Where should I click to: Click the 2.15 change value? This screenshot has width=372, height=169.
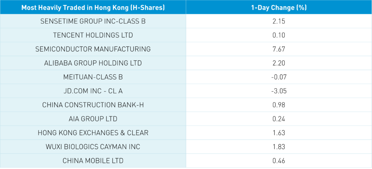coord(279,21)
